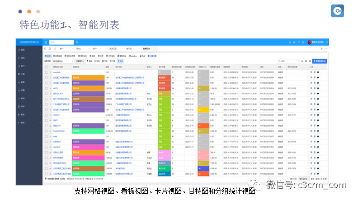This screenshot has height=201, width=358.
Task: Click the delete icon in the first table row
Action: 314,72
